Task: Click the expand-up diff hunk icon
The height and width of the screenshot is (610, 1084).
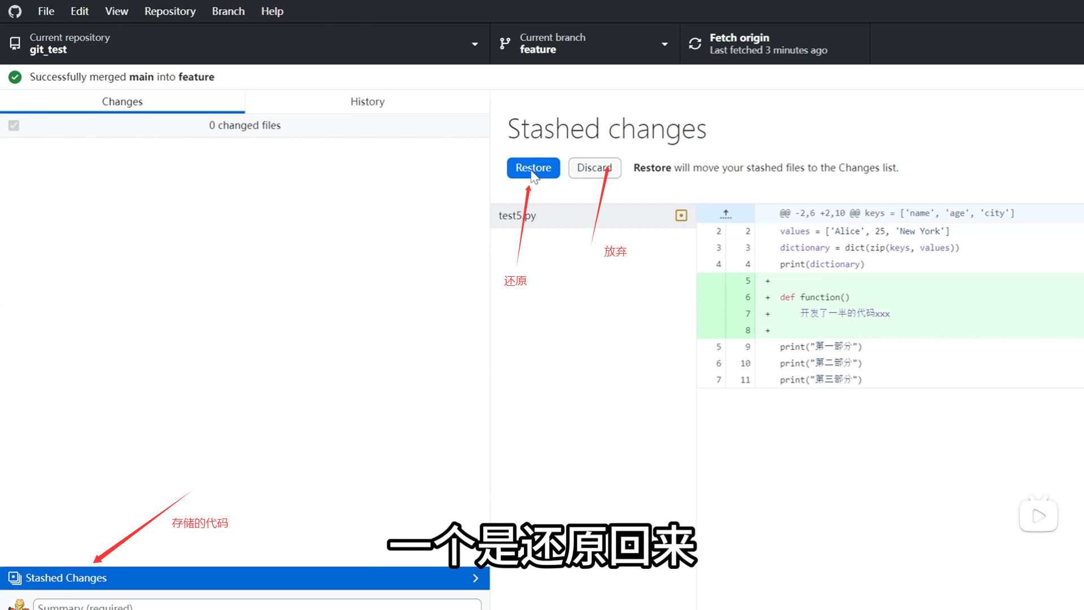Action: [x=726, y=213]
